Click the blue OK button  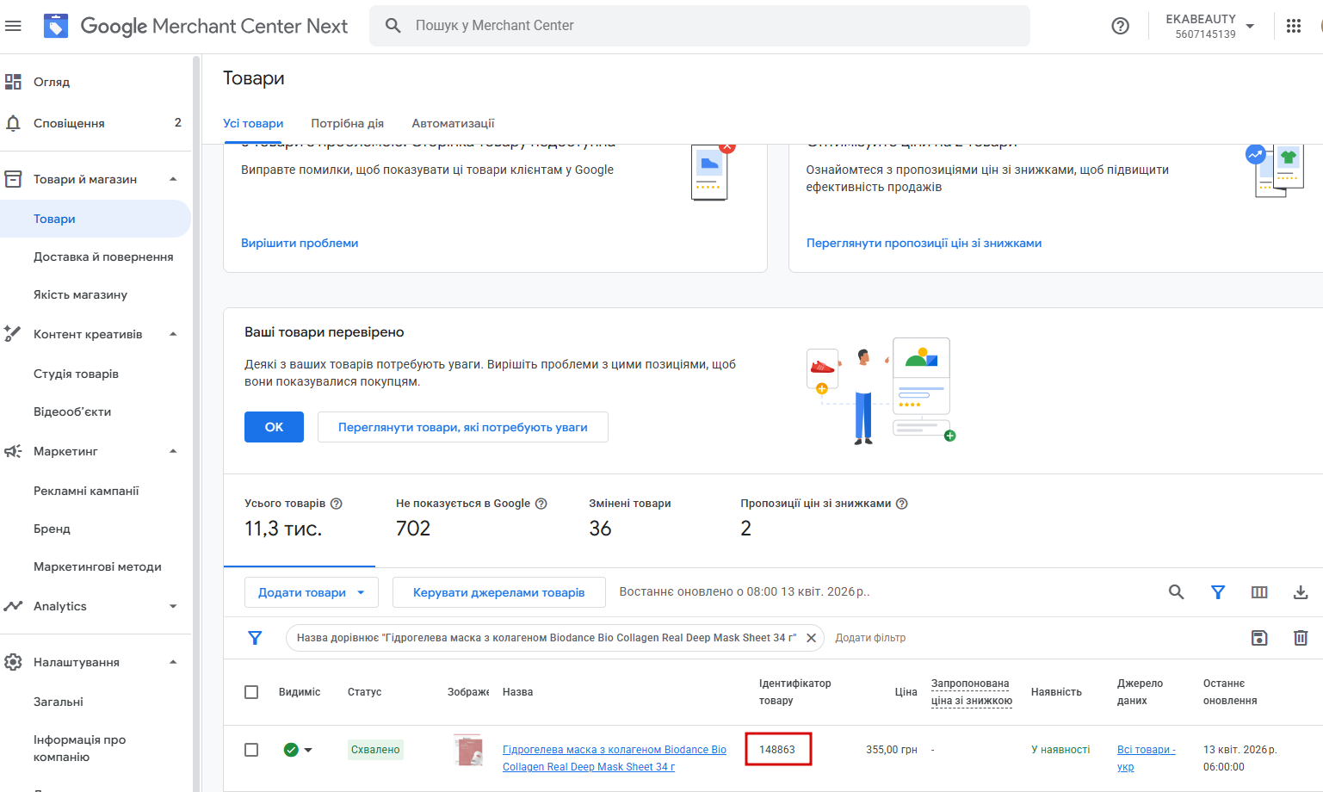pyautogui.click(x=274, y=427)
